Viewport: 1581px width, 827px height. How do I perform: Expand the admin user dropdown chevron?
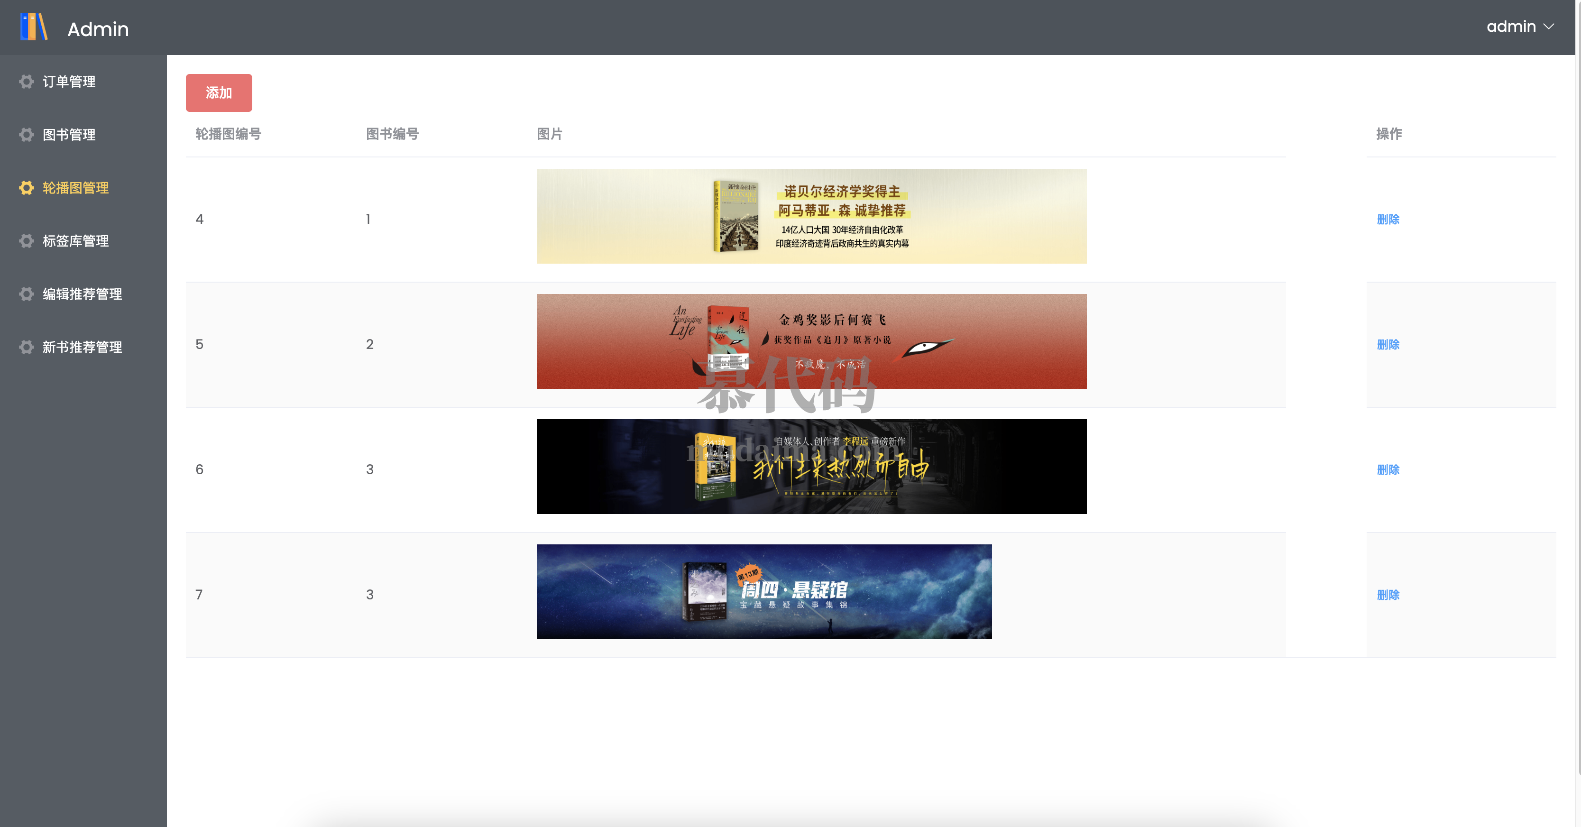(x=1549, y=27)
